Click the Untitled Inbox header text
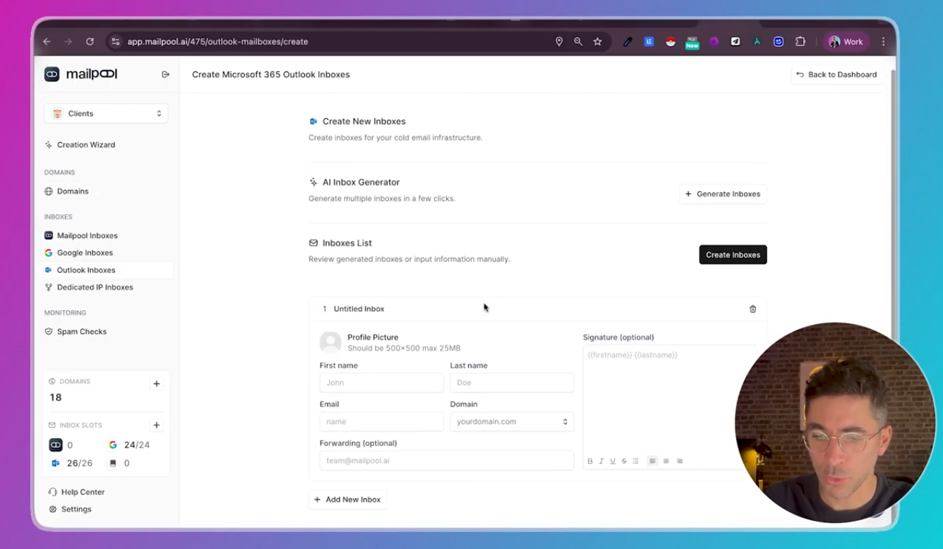 [x=359, y=309]
